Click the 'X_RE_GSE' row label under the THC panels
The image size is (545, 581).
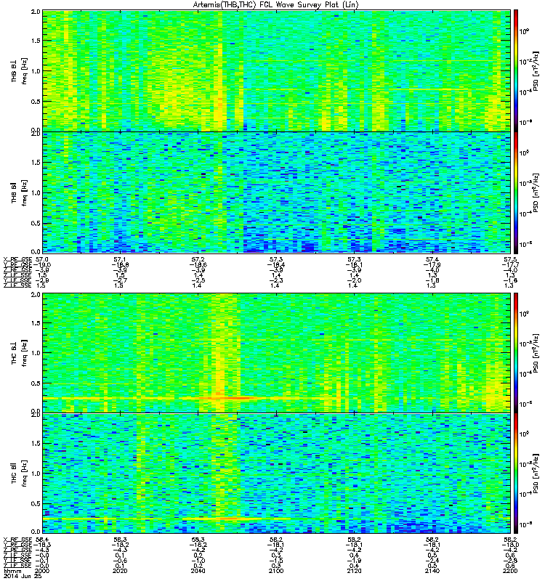coord(17,540)
